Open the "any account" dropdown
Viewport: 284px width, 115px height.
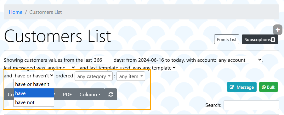240,60
